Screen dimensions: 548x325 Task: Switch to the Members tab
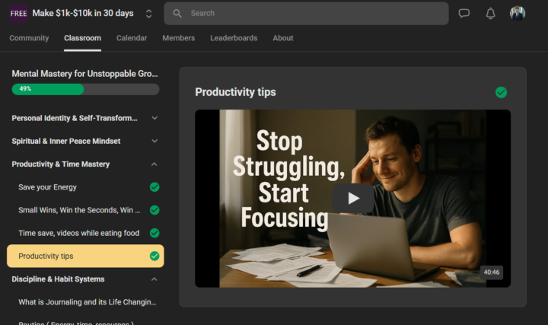pyautogui.click(x=179, y=38)
